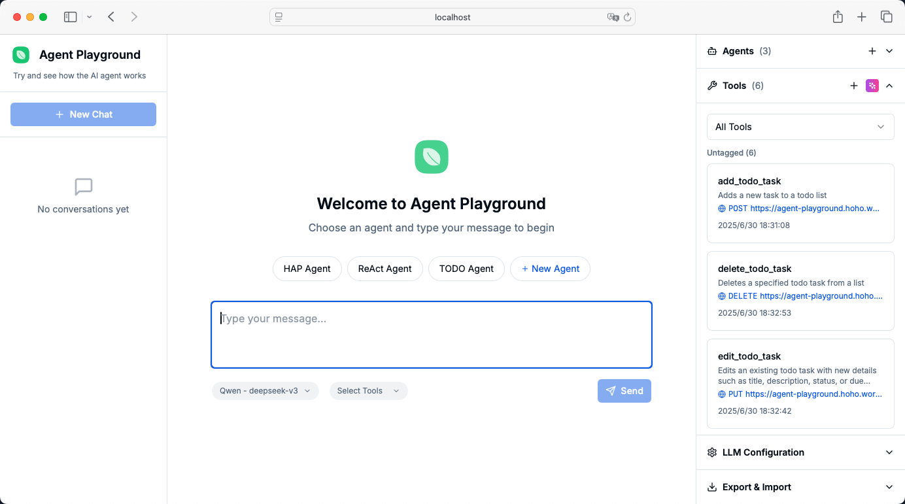Expand the Export & Import section
Screen dimensions: 905x504
coord(889,486)
